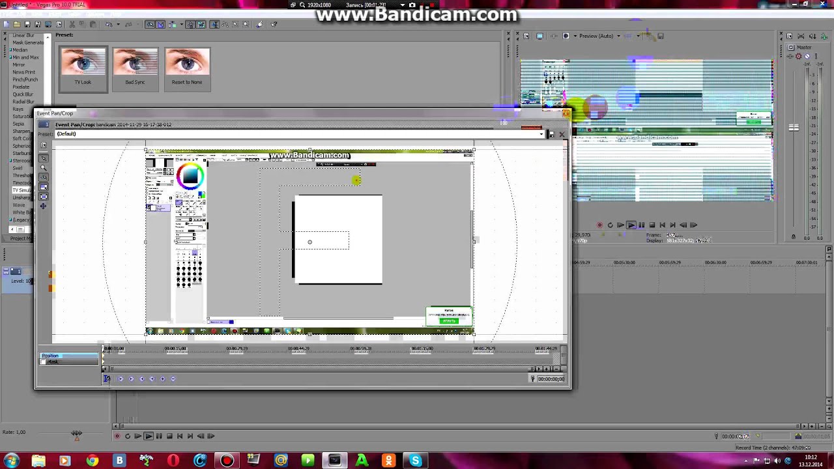Open the Pan/Crop Preset (Default) combo box
This screenshot has height=469, width=834.
[300, 134]
